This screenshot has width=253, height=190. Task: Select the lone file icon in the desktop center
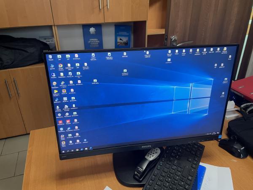click(125, 71)
